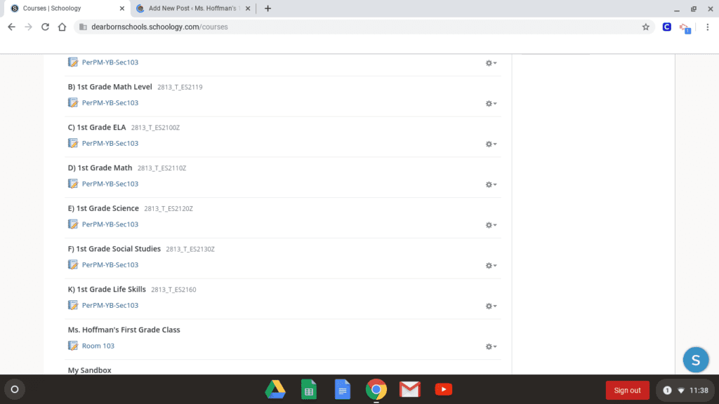Open PerPM-YB-Sec103 under 1st Grade Social Studies

[x=110, y=264]
